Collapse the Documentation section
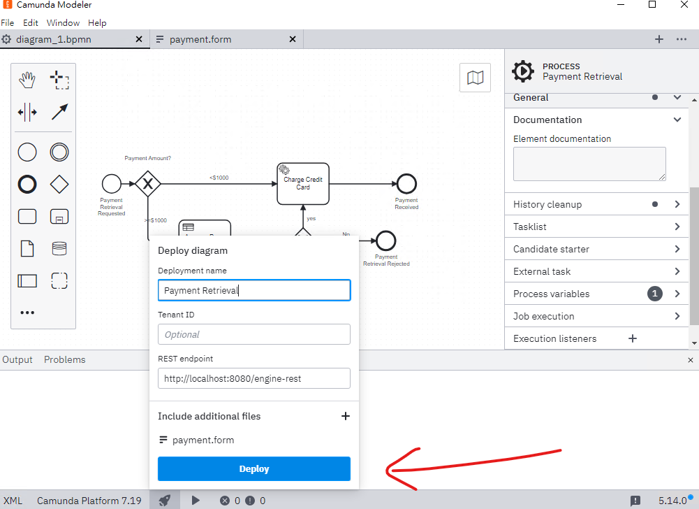699x509 pixels. (677, 120)
